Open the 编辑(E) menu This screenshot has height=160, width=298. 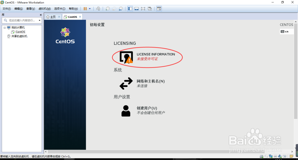(18, 9)
